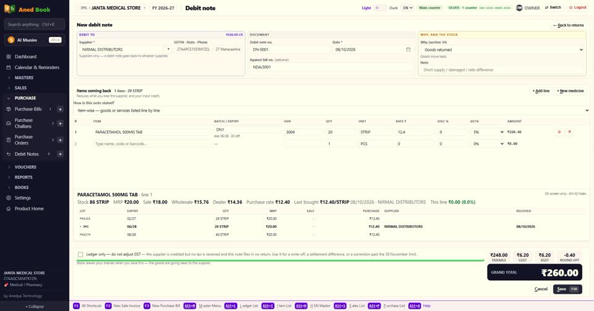Click the FY 2026-27 selector

(163, 8)
